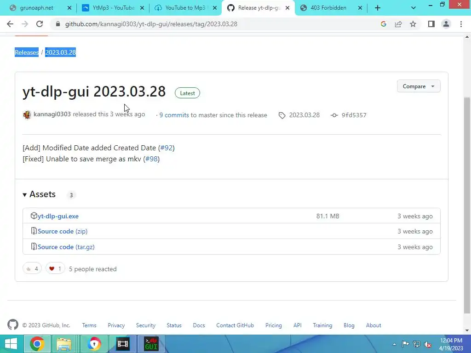This screenshot has height=353, width=471.
Task: Click the archive icon beside Source code (tar.gz)
Action: pos(34,246)
